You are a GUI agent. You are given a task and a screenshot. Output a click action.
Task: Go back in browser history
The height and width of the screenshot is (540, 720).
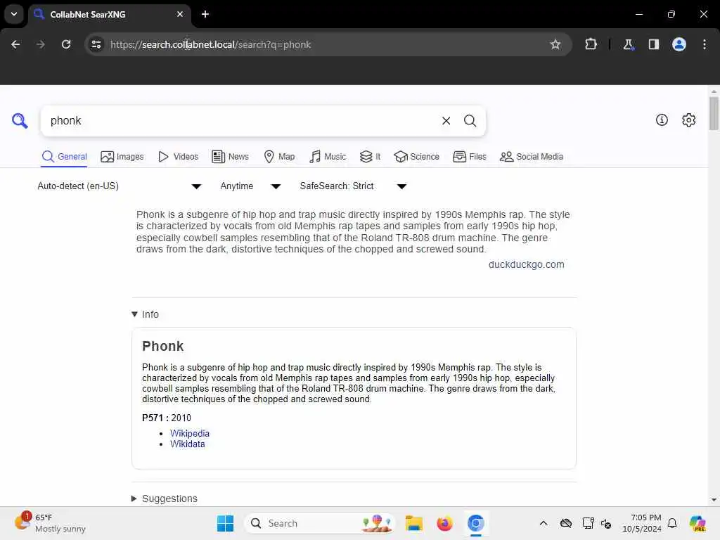15,44
